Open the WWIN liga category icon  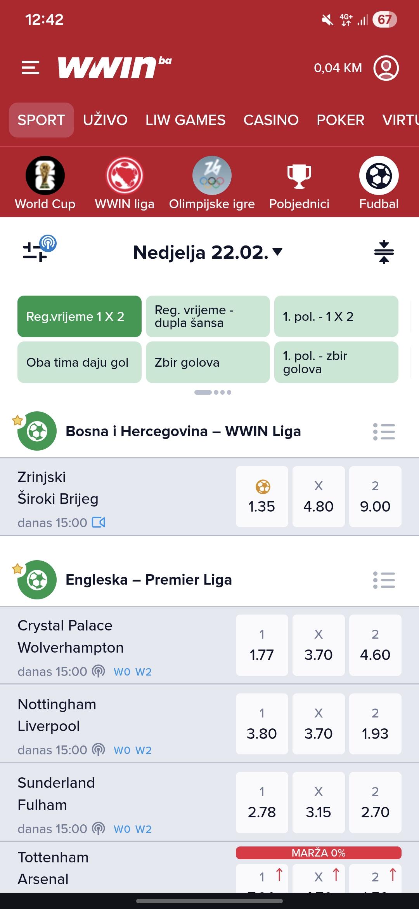coord(125,176)
